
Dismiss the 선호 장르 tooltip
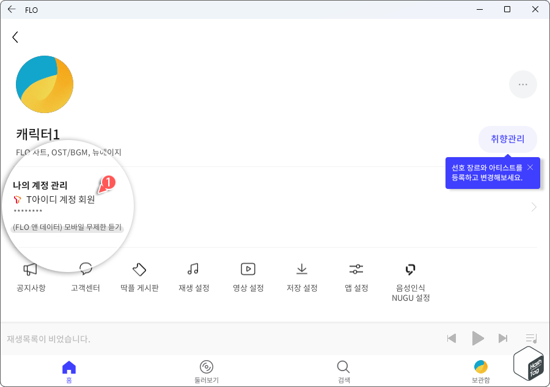530,167
